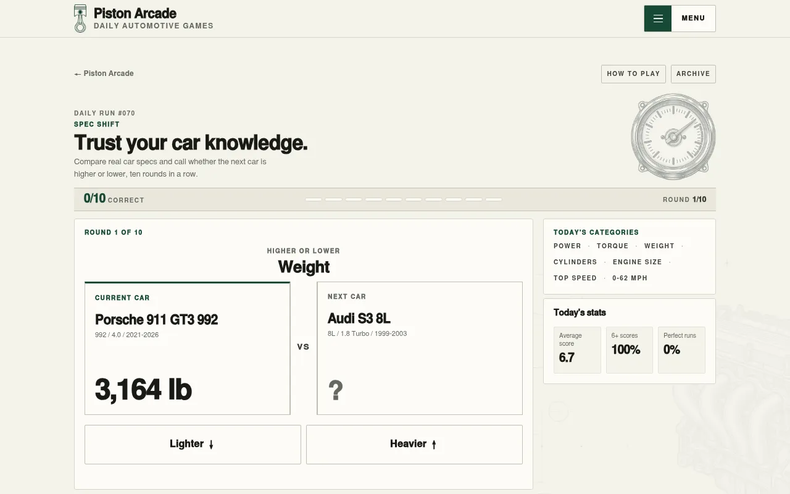Image resolution: width=790 pixels, height=494 pixels.
Task: Open the hamburger menu icon
Action: pyautogui.click(x=658, y=19)
